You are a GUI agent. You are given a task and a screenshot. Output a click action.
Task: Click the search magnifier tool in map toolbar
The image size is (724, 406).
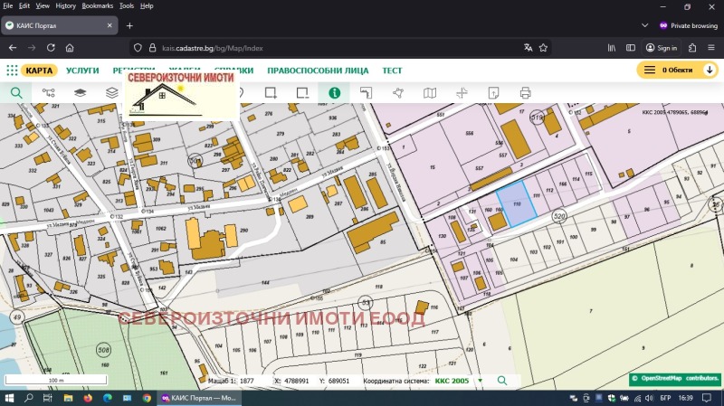tap(16, 92)
